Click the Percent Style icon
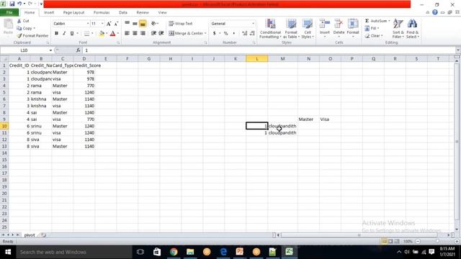This screenshot has height=259, width=461. [225, 34]
